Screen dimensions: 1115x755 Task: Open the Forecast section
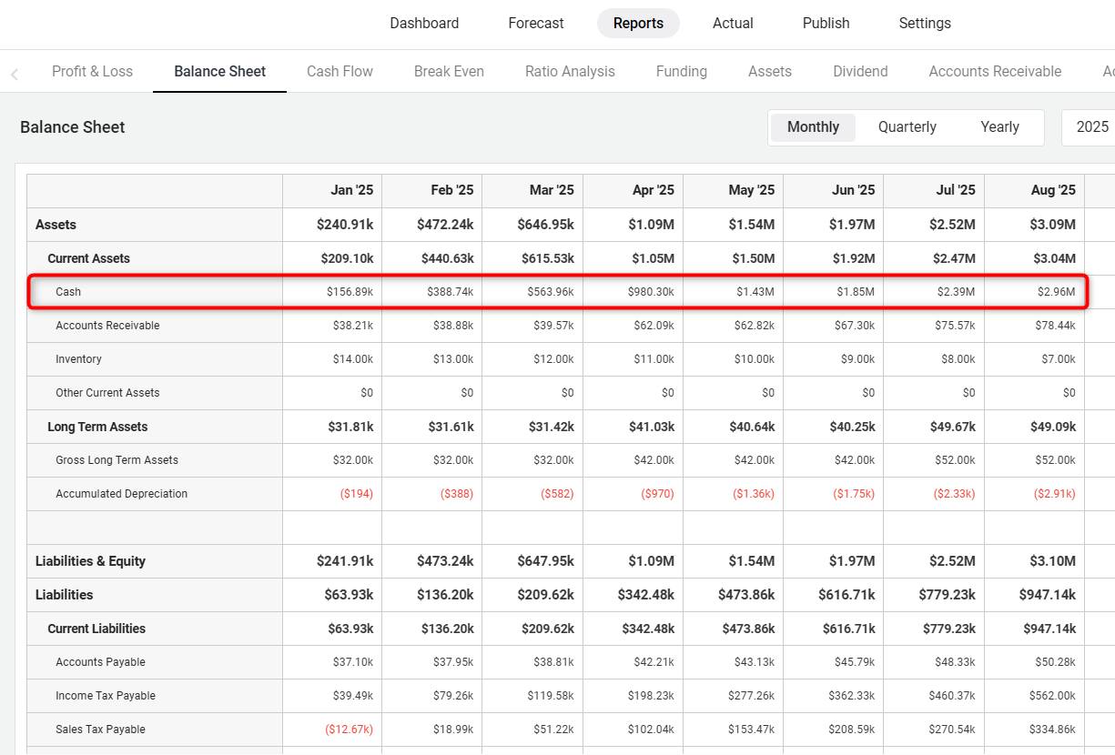[536, 24]
